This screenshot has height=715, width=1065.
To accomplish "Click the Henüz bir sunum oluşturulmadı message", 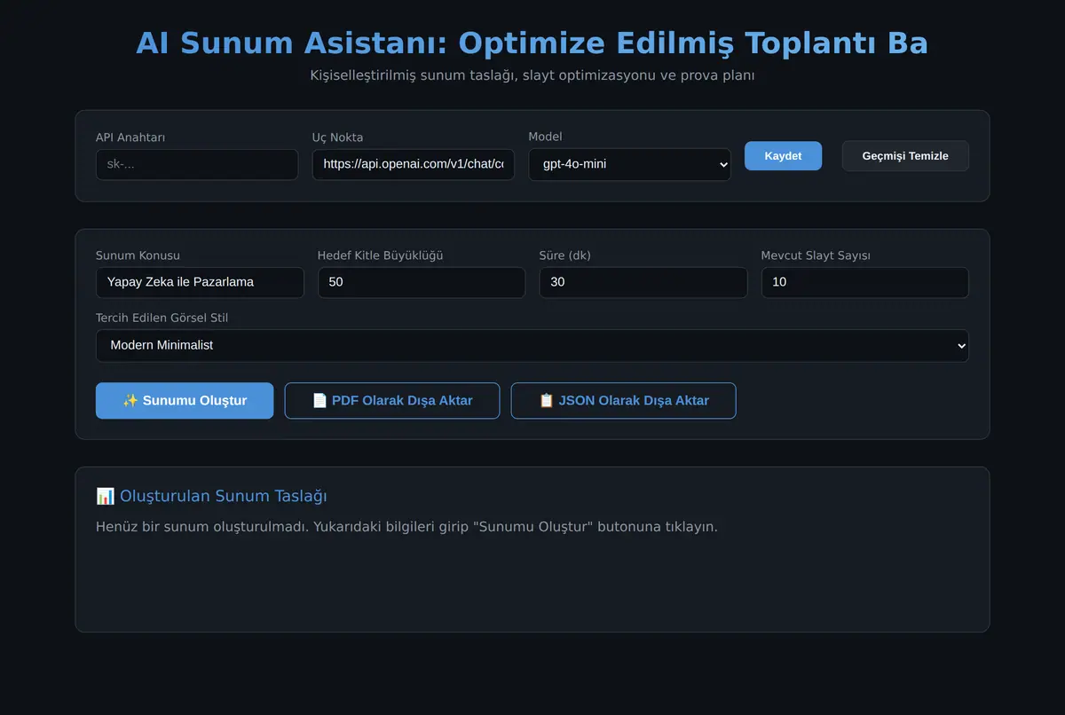I will tap(406, 527).
